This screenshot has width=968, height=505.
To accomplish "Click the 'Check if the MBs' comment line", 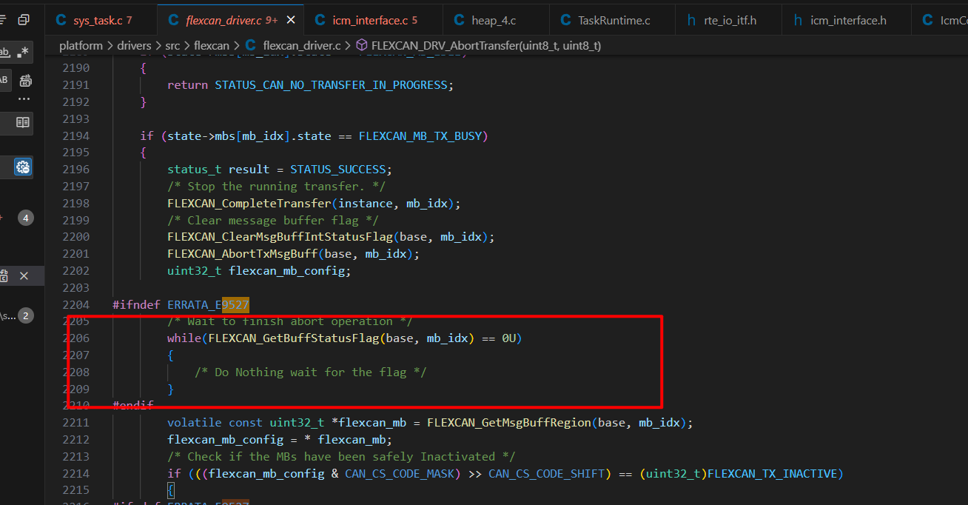I will point(341,456).
